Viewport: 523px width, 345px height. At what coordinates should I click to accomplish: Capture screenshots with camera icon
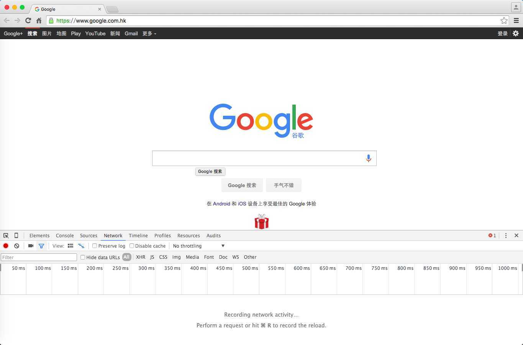click(31, 246)
